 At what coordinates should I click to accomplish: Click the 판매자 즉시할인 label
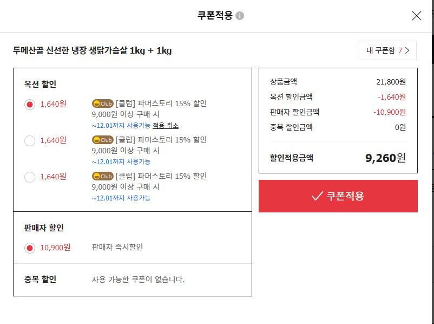tap(117, 247)
